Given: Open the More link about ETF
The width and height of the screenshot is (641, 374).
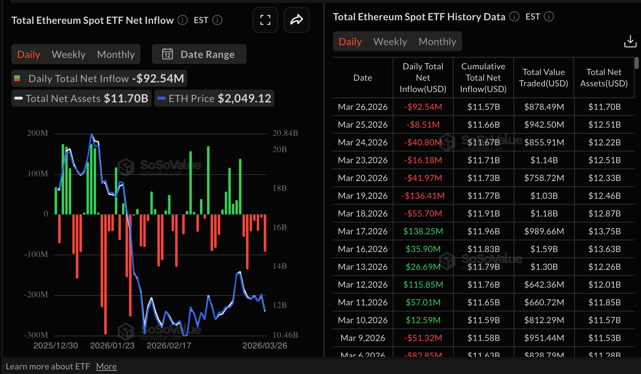Looking at the screenshot, I should pos(106,367).
